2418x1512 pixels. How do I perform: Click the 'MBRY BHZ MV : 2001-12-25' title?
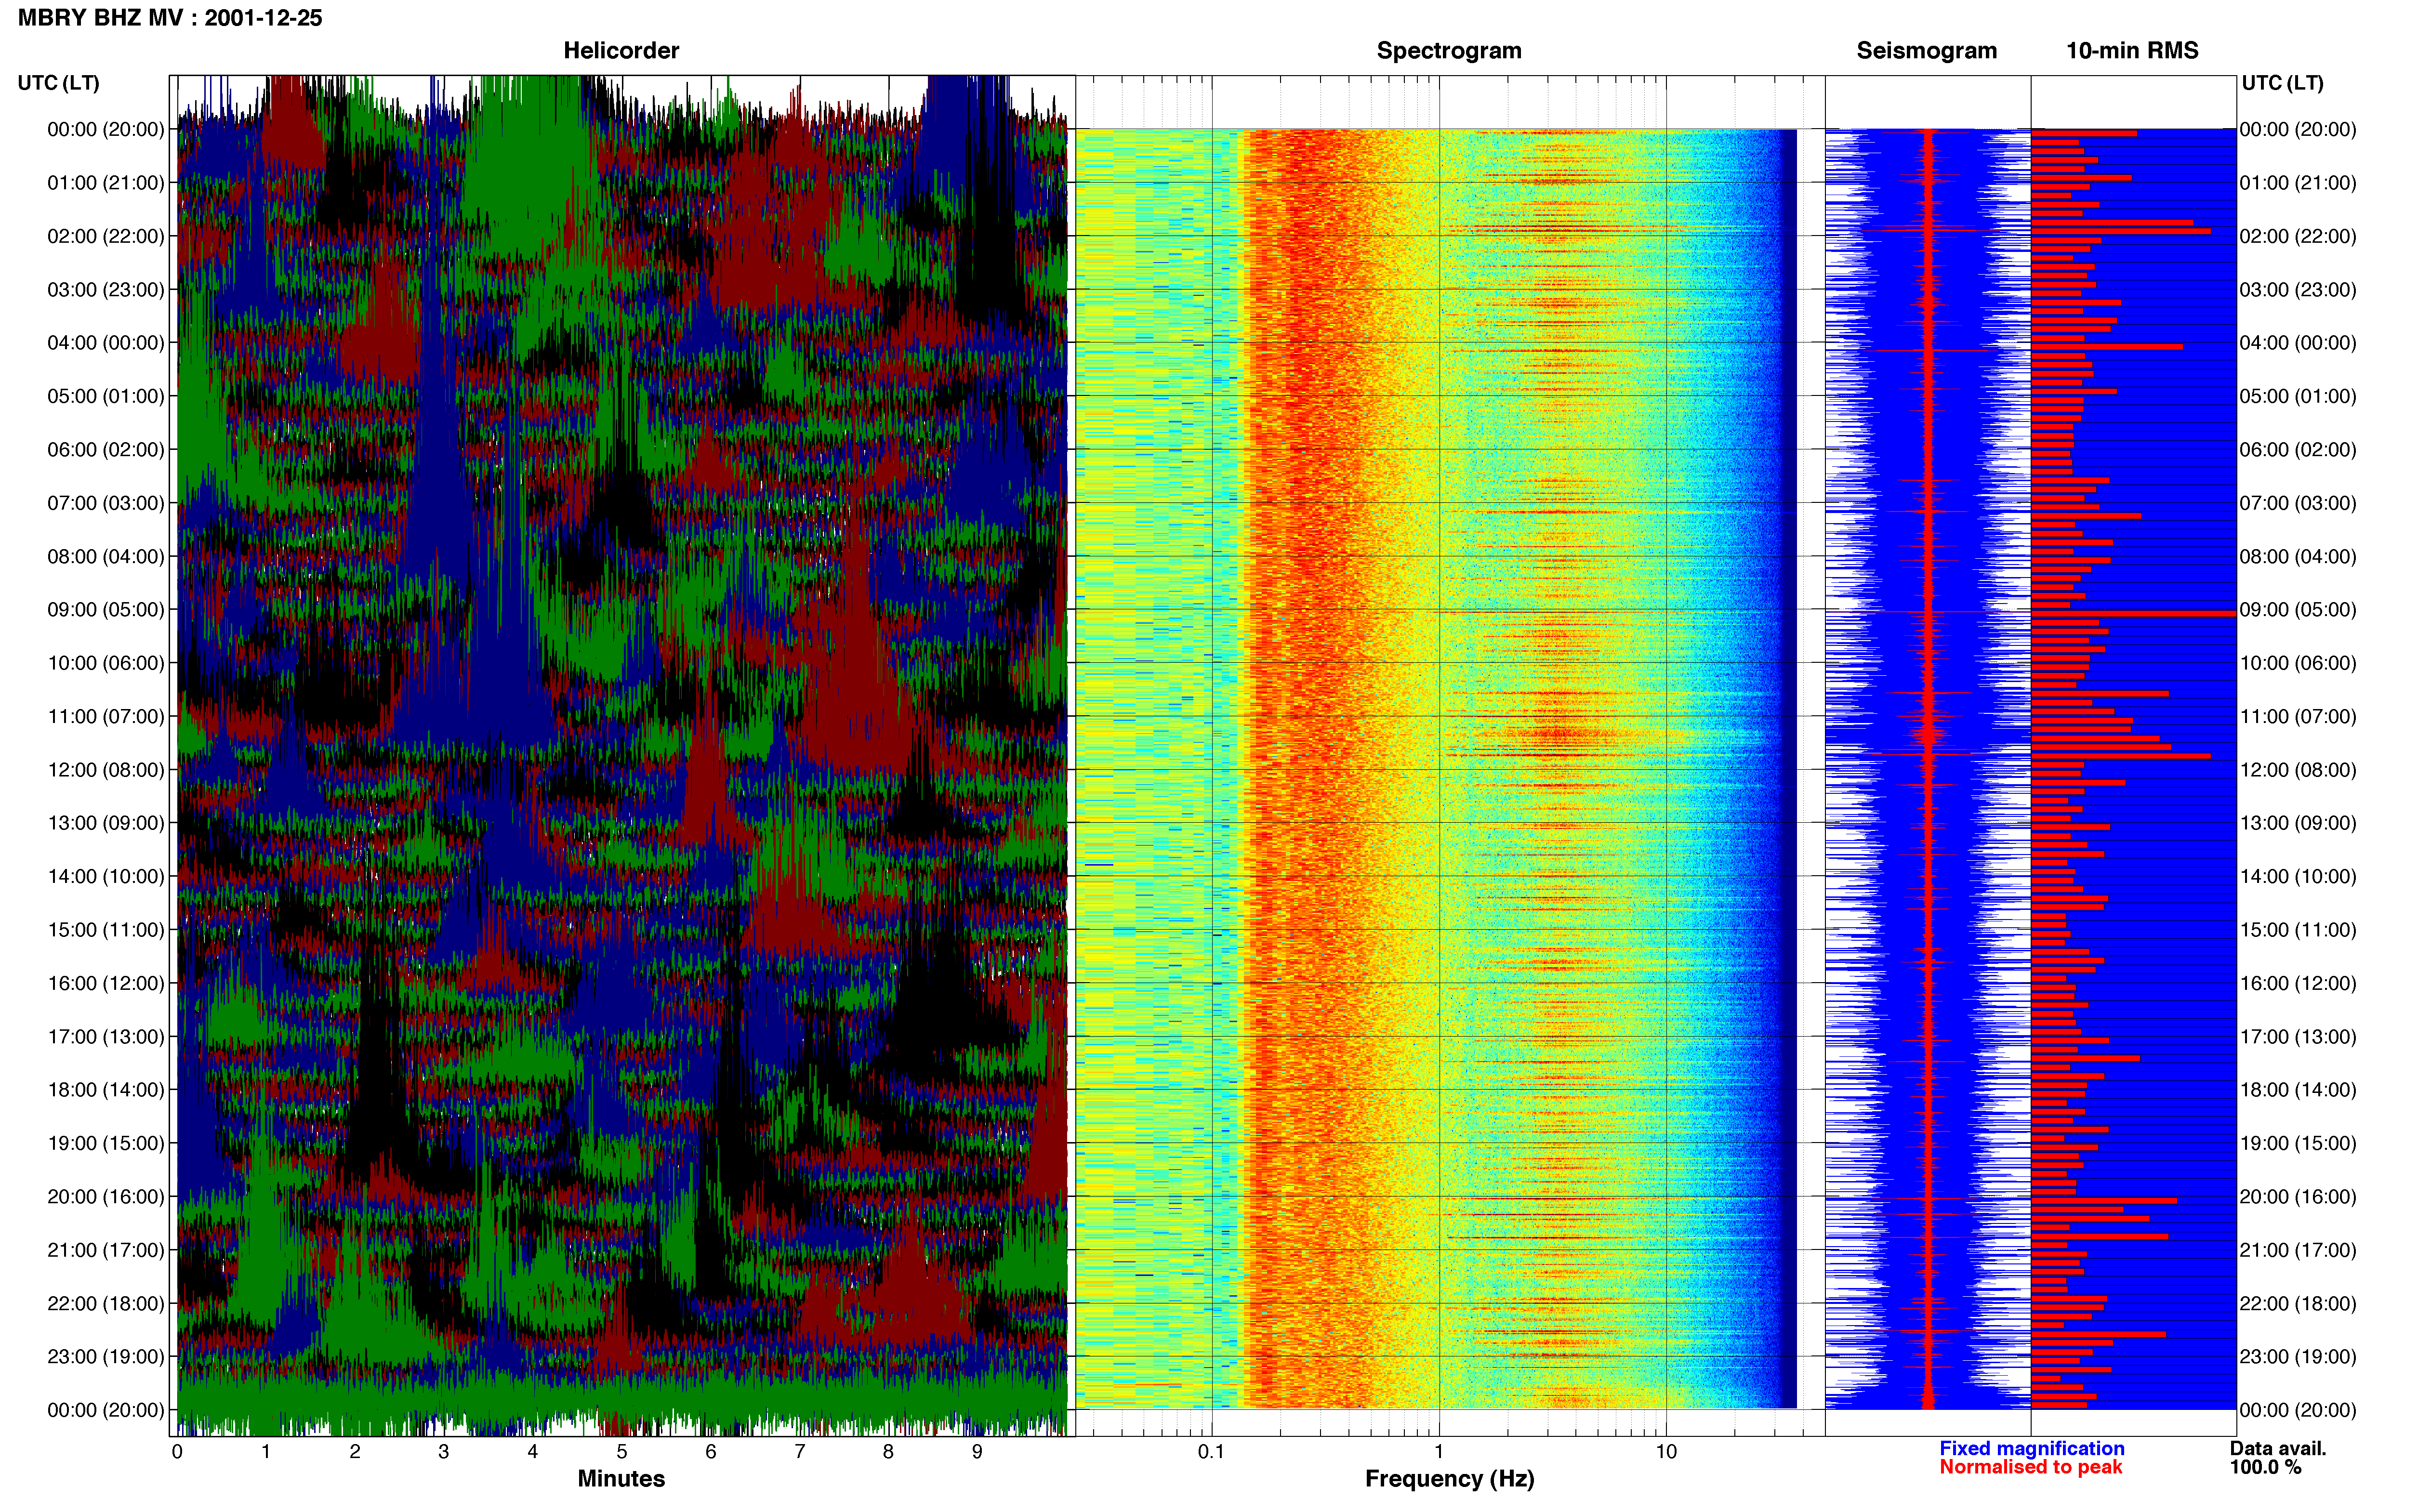170,18
